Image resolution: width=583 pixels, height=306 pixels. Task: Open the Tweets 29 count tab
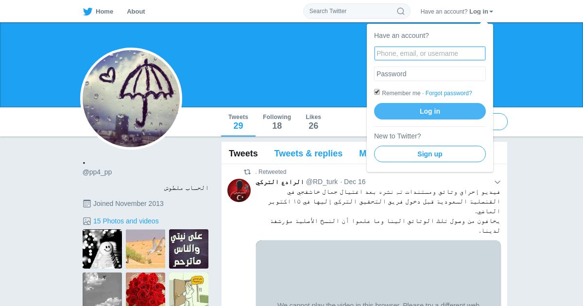point(238,122)
